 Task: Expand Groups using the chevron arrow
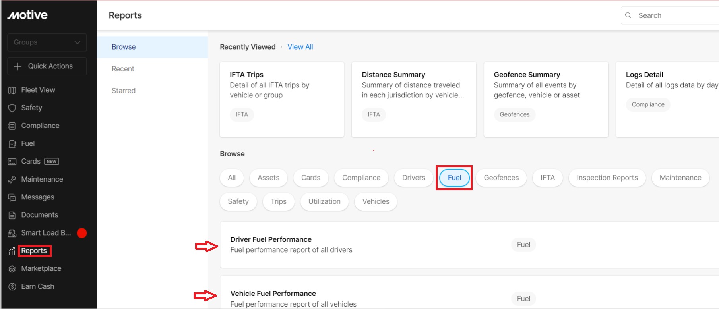click(x=78, y=42)
